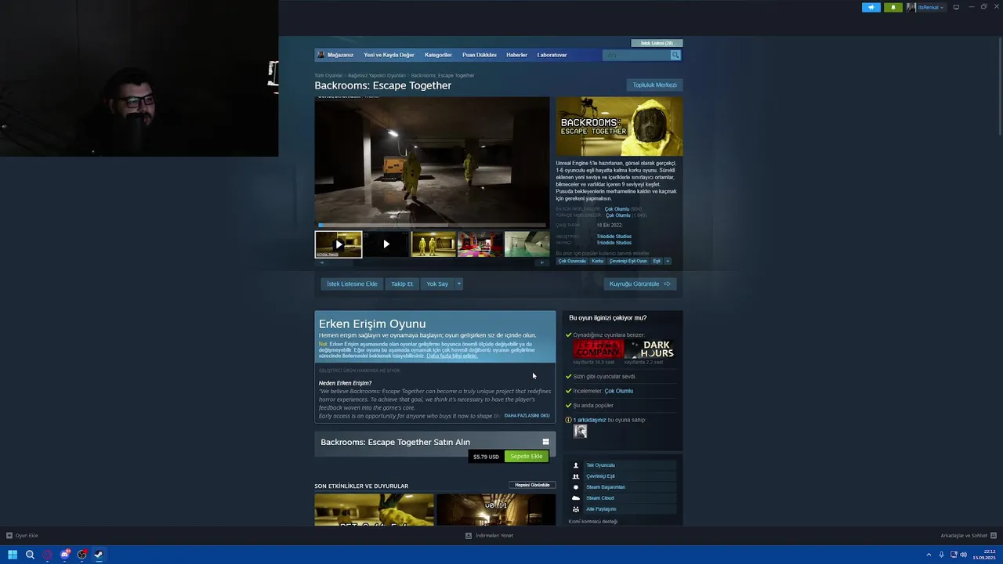
Task: Click the Big Picture mode monitor icon
Action: pos(956,7)
